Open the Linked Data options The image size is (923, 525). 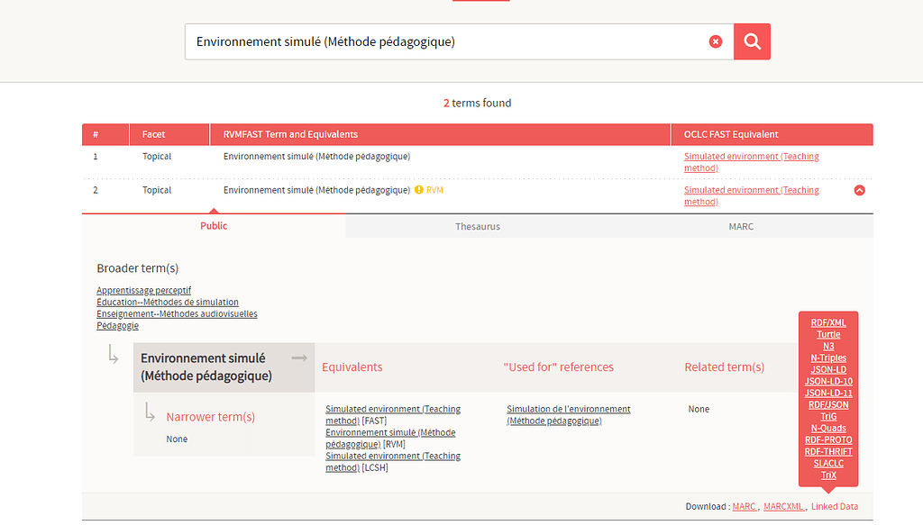pos(835,506)
